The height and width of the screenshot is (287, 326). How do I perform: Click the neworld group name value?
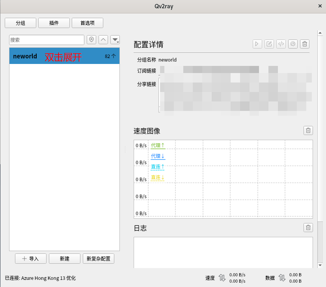point(168,60)
